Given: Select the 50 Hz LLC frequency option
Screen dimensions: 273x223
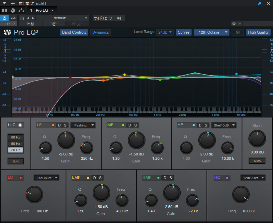Looking at the screenshot, I should point(16,143).
